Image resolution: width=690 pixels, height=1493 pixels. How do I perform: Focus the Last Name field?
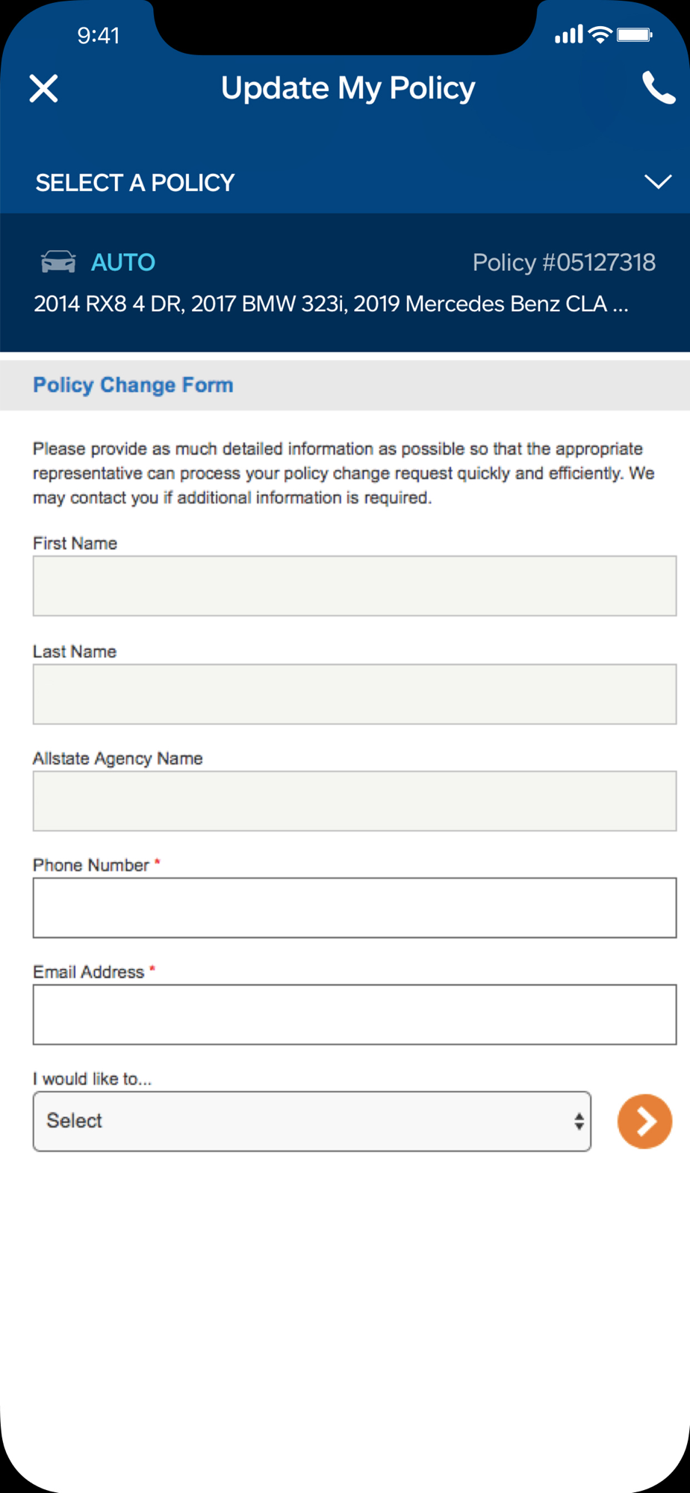click(355, 694)
